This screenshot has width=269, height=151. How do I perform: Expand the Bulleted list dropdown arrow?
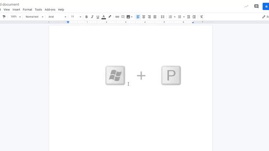click(184, 17)
